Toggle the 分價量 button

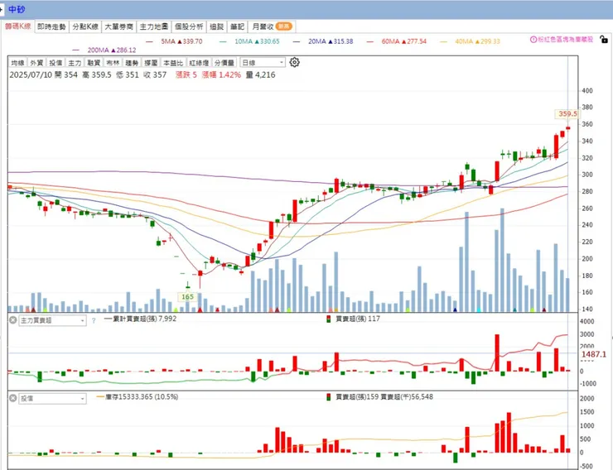[224, 63]
